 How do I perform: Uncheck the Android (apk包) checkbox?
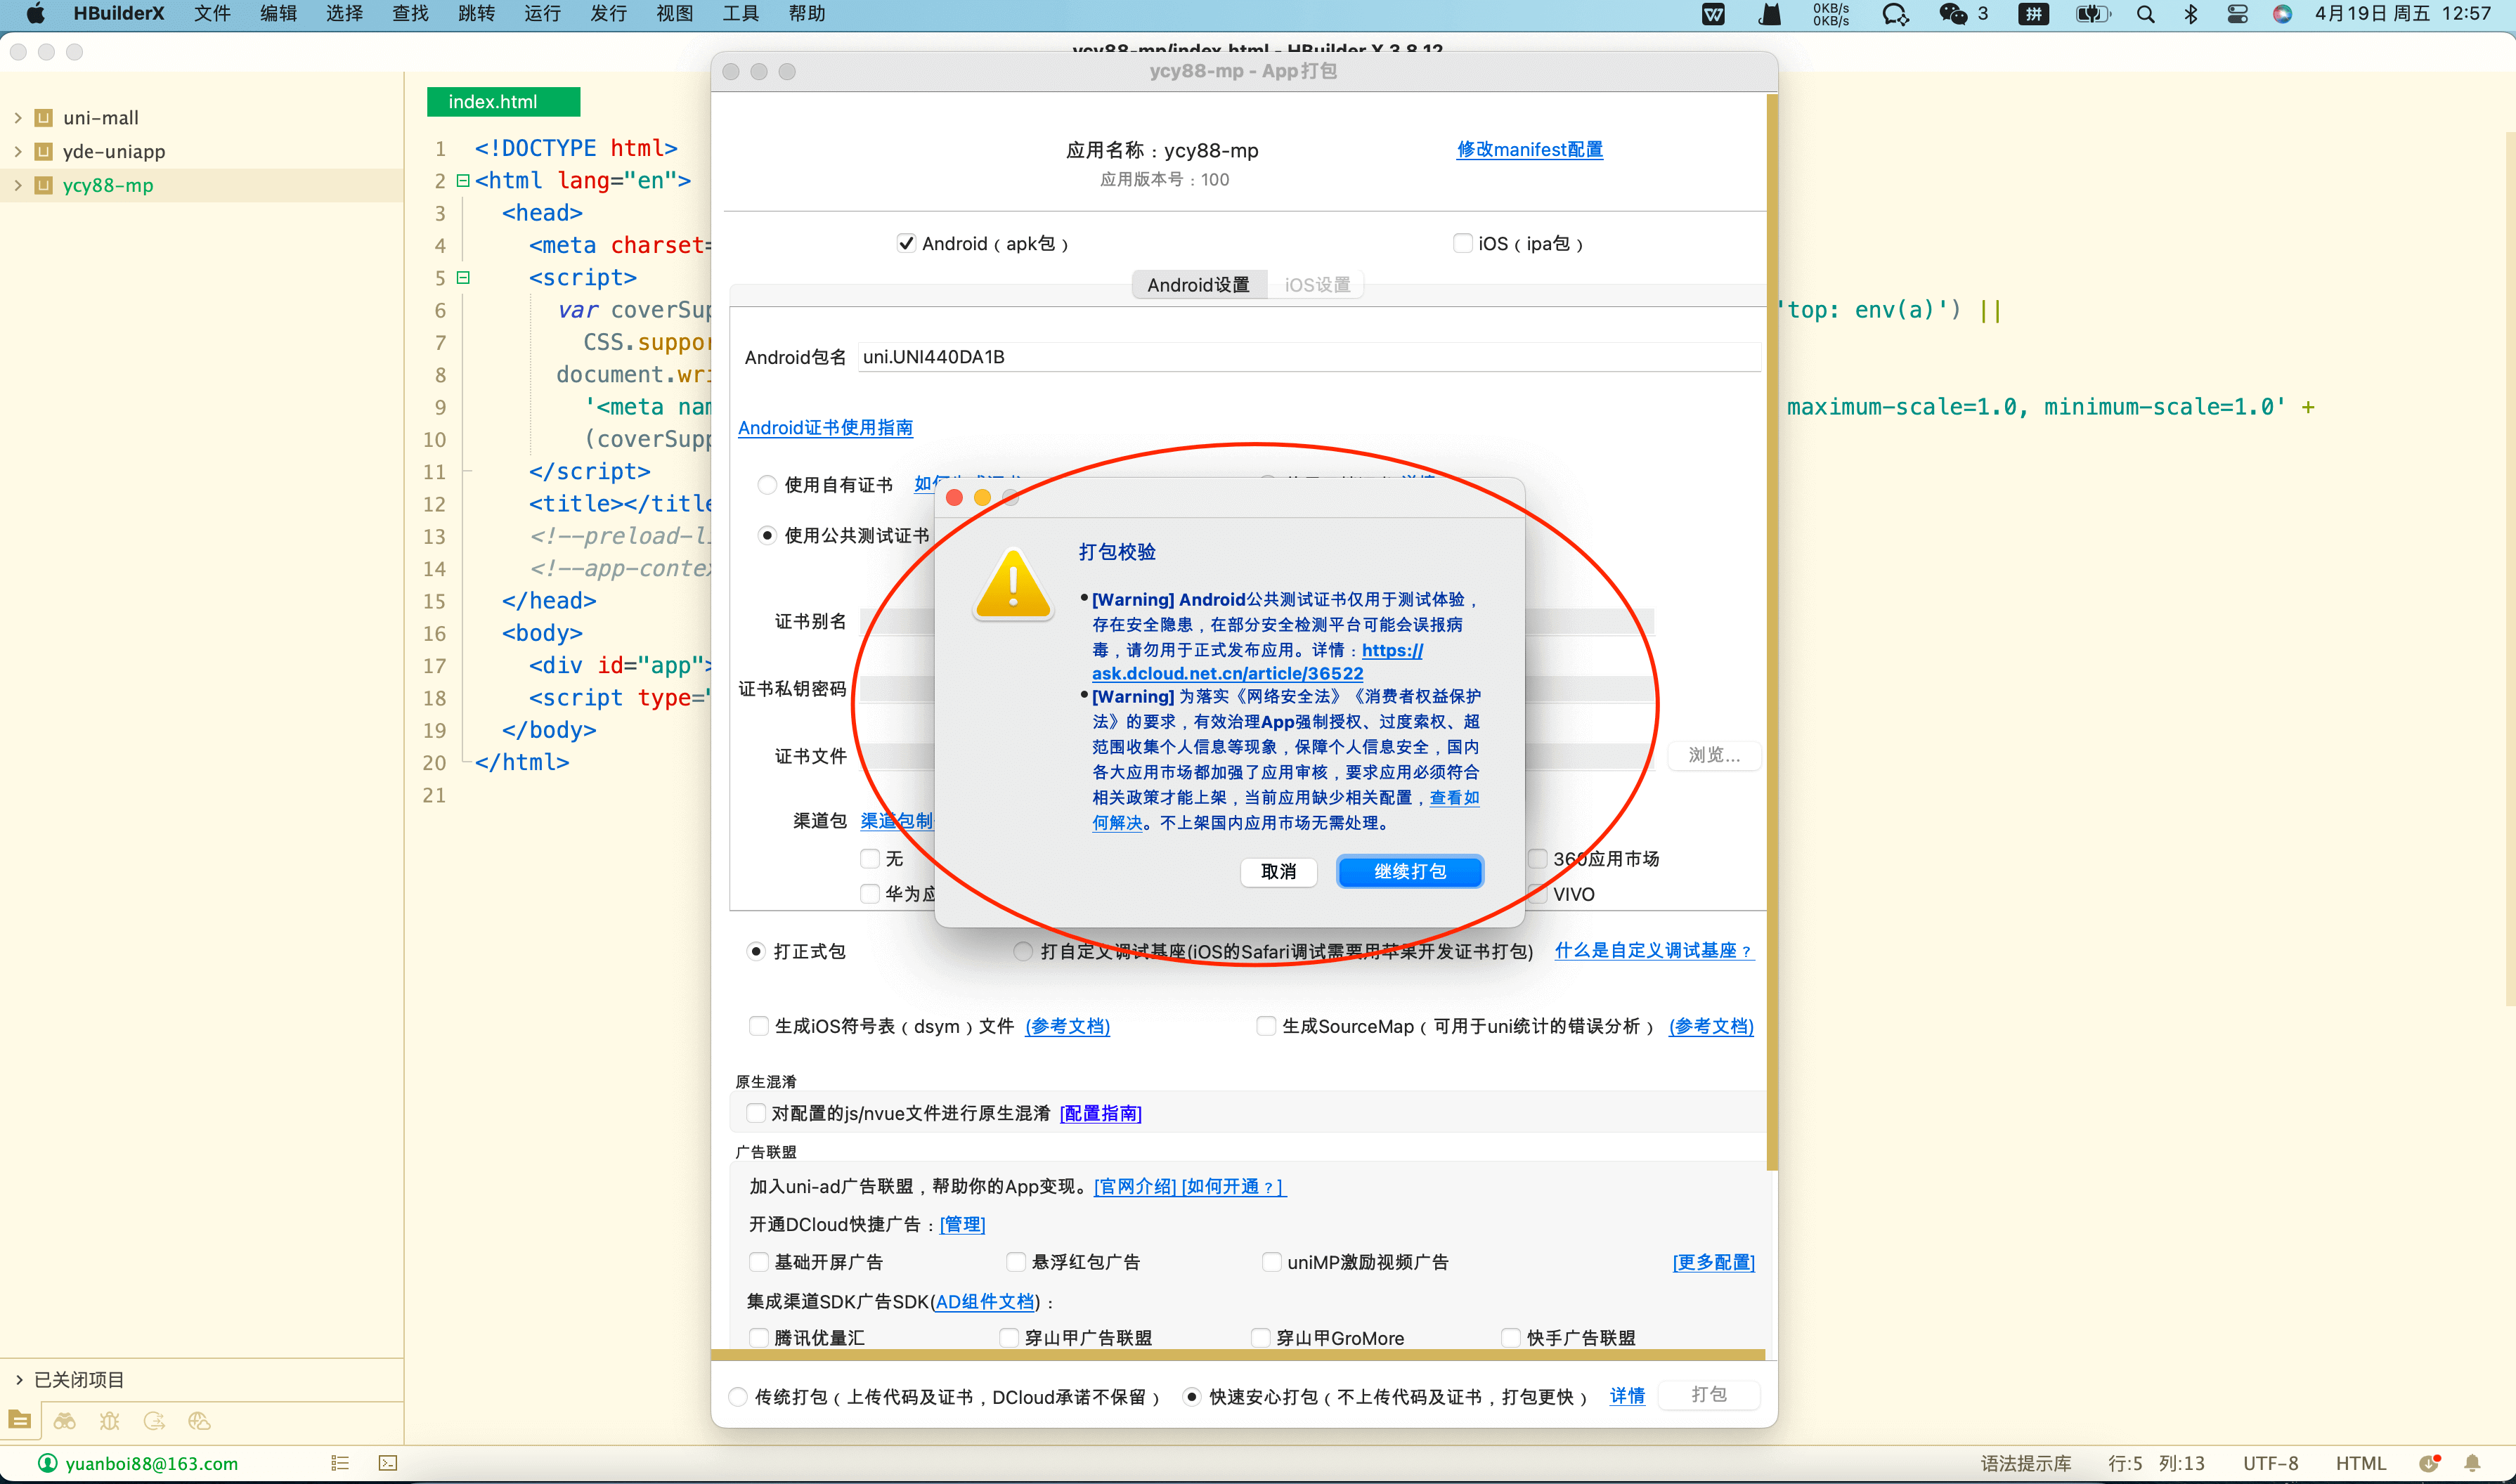tap(906, 243)
